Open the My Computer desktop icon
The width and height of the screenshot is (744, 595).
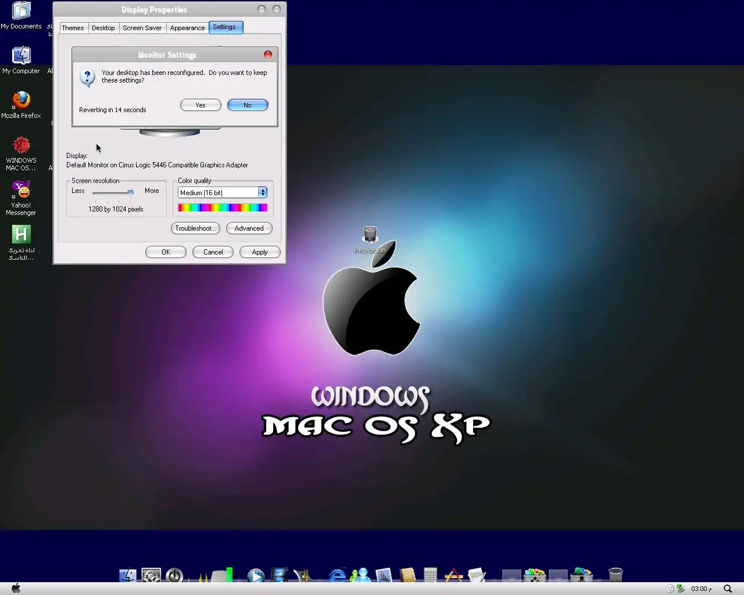(22, 60)
